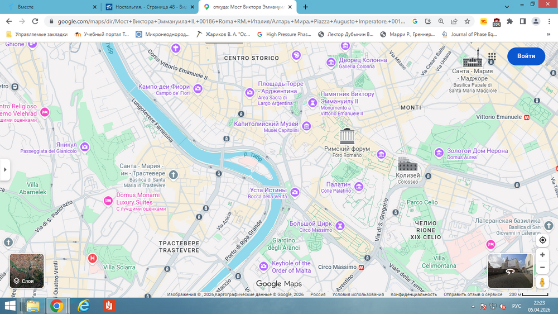
Task: Expand the collapsed directions side panel
Action: (5, 169)
